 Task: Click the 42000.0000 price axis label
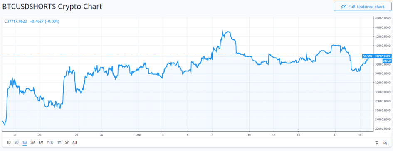point(383,37)
